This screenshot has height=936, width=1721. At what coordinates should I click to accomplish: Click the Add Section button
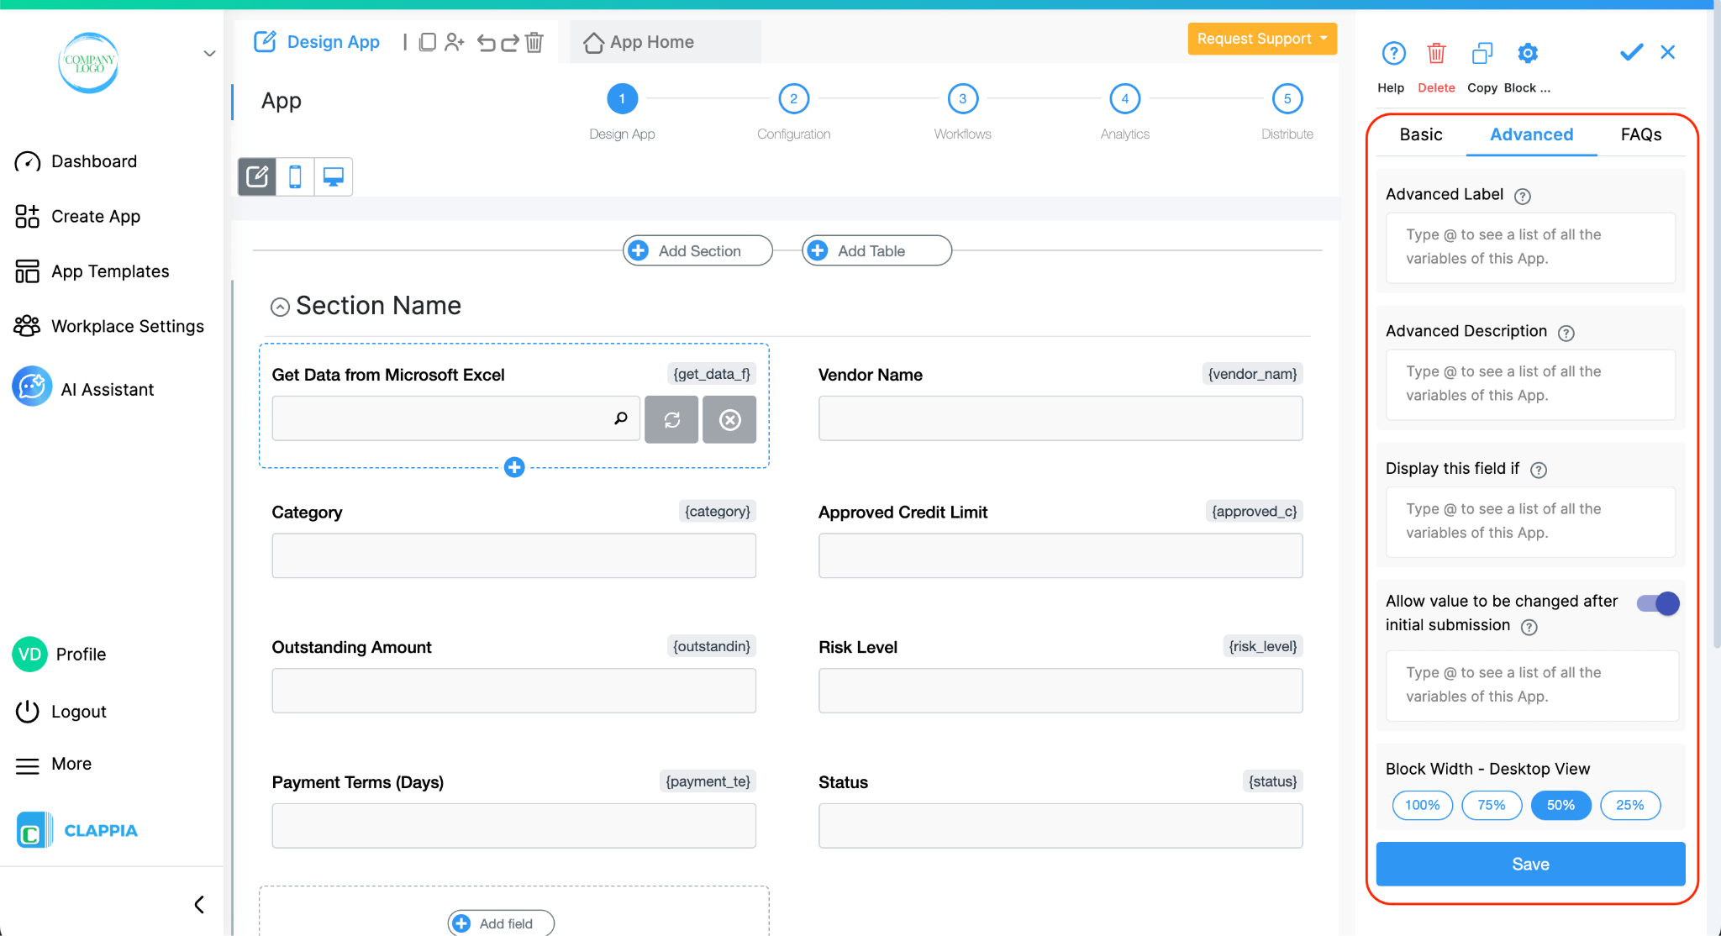click(697, 250)
